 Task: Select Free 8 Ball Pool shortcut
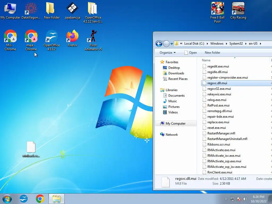point(217,12)
